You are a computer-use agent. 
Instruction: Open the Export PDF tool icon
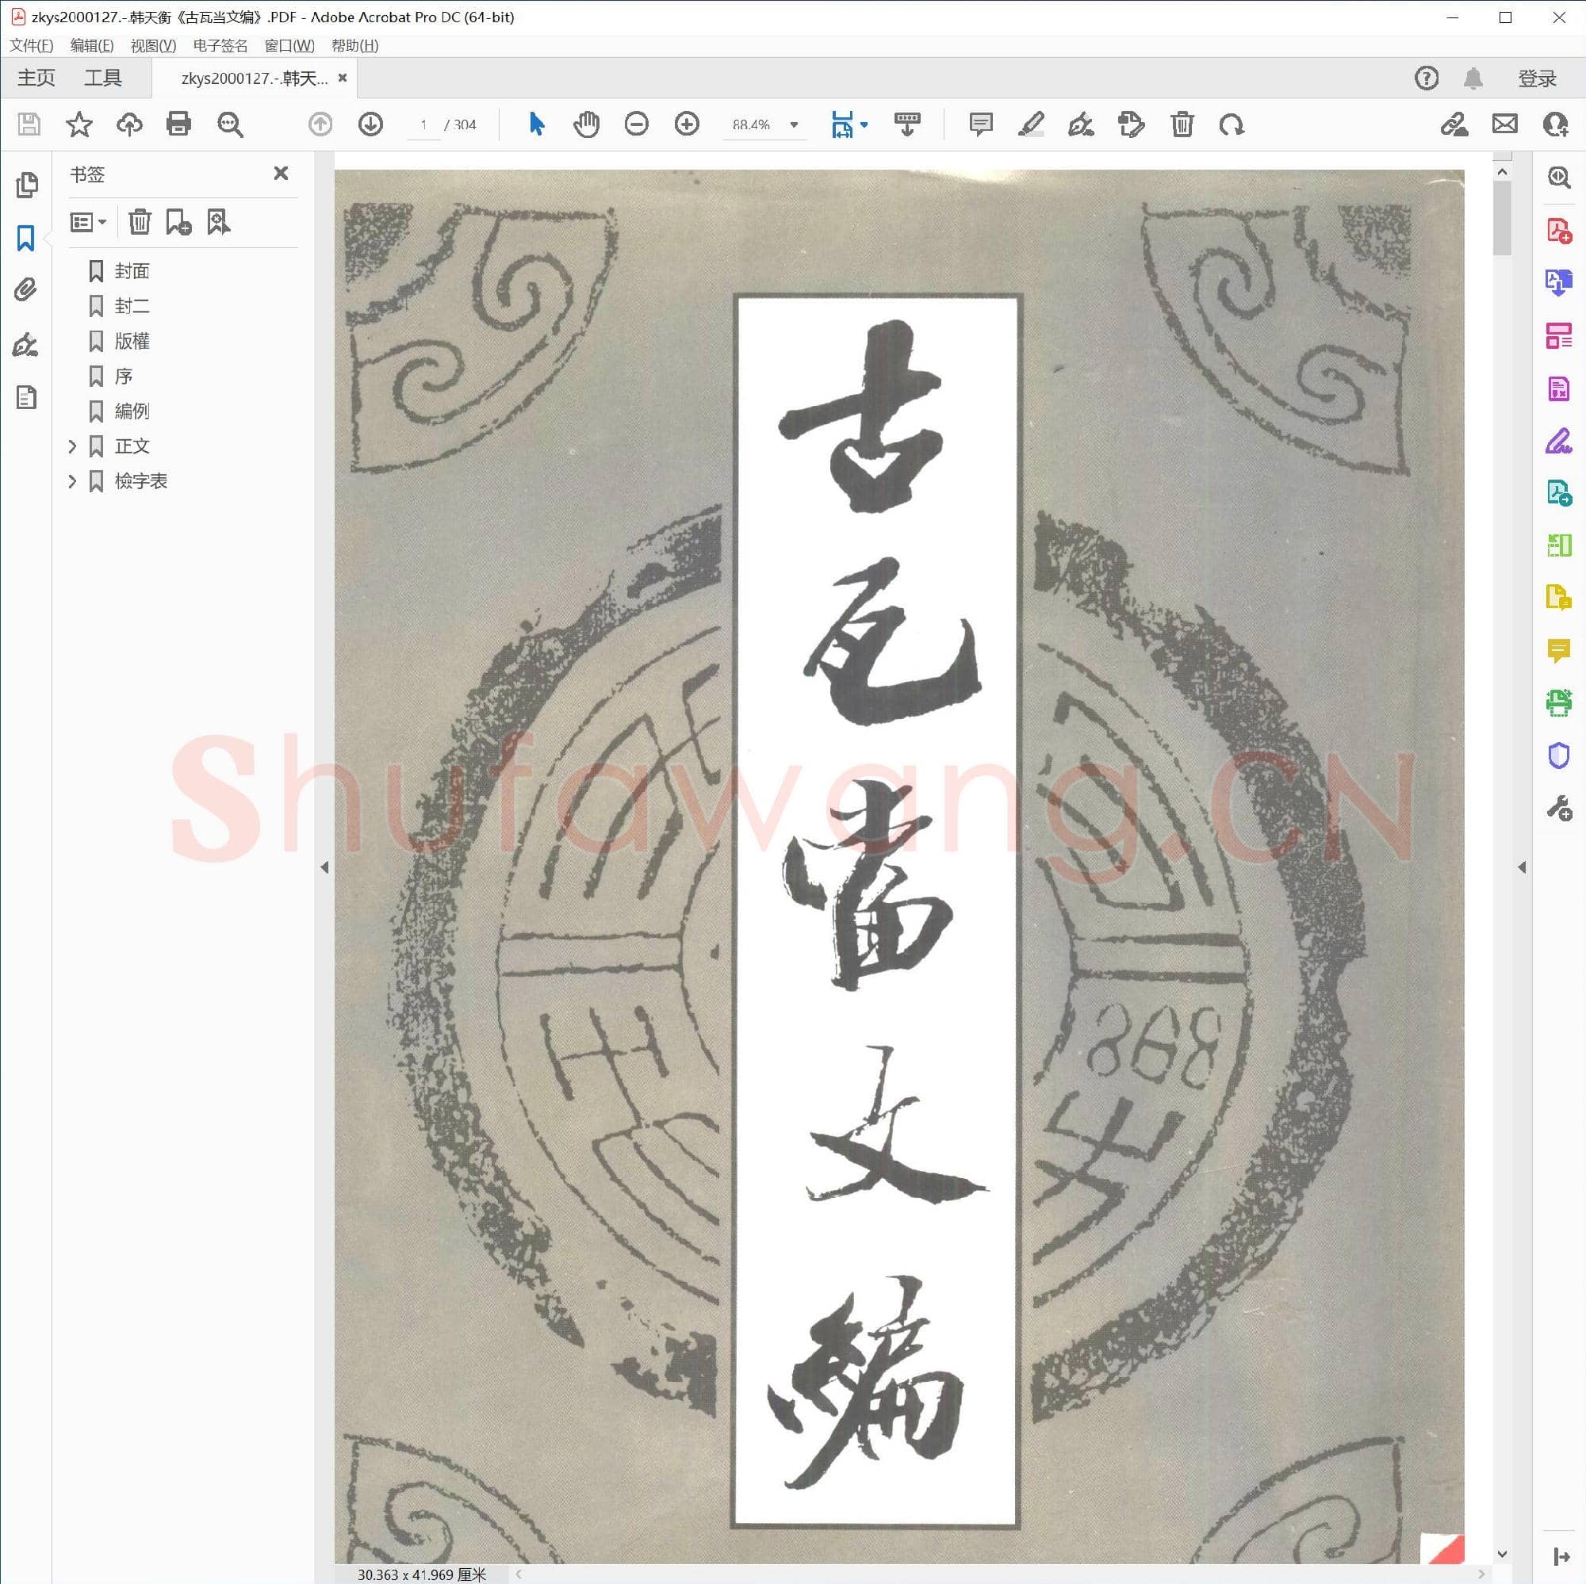[x=1559, y=281]
